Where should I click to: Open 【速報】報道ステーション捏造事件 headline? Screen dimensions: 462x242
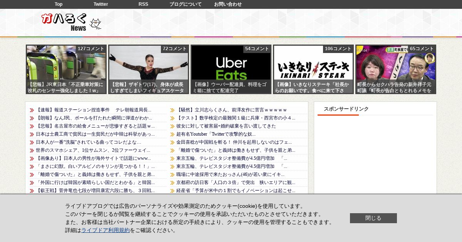click(94, 110)
